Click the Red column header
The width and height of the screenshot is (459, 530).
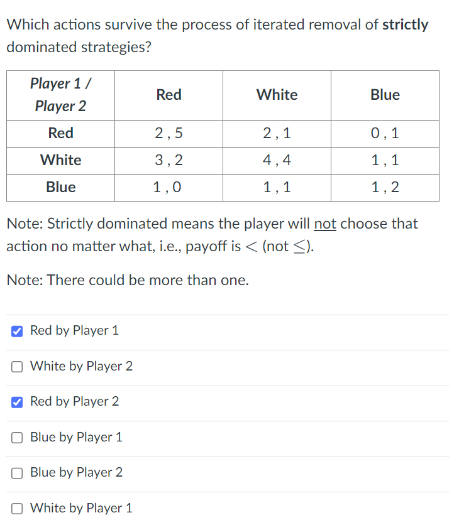[x=169, y=95]
